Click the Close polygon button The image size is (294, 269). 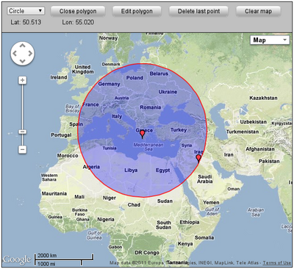(78, 11)
